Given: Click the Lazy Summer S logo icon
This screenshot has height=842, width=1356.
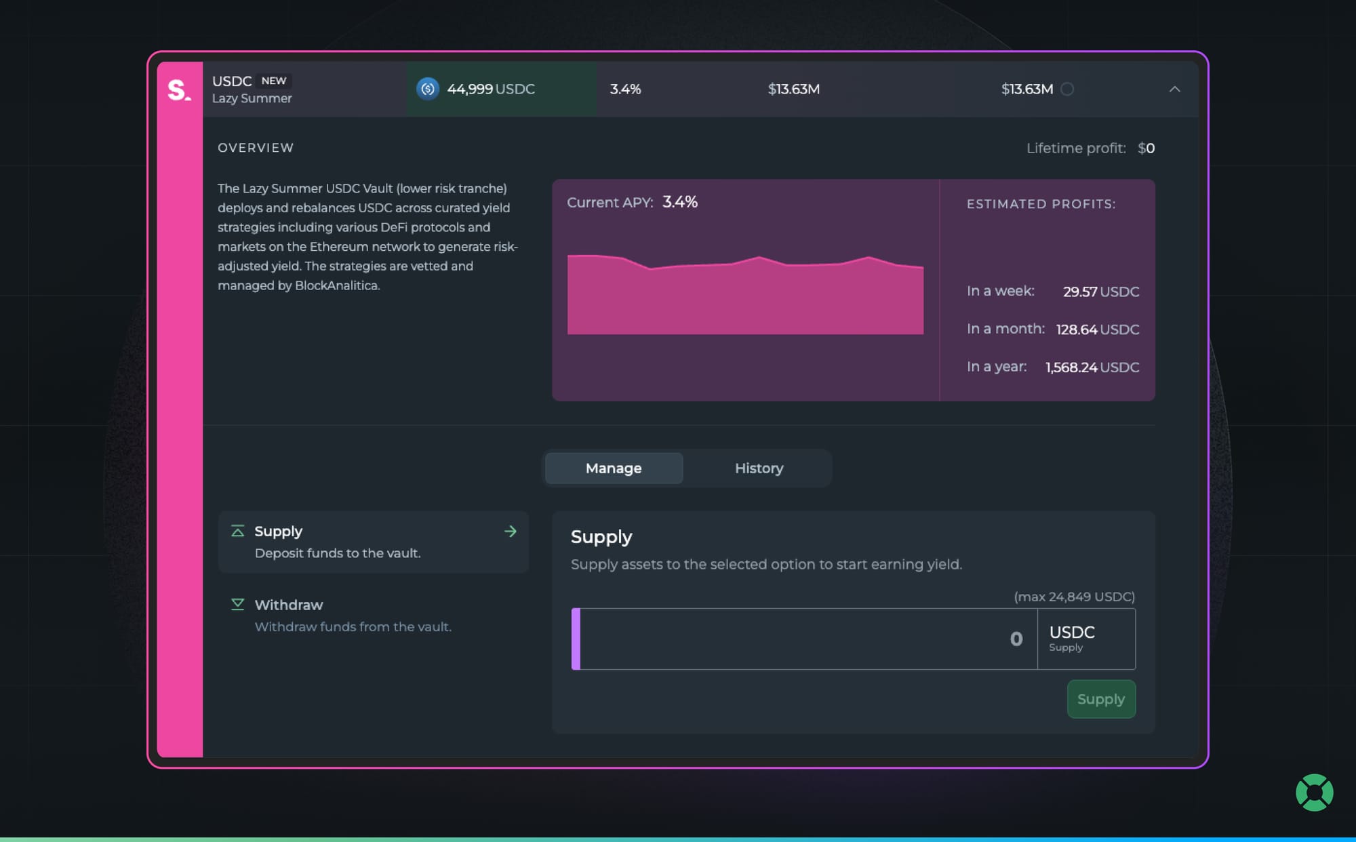Looking at the screenshot, I should (179, 89).
